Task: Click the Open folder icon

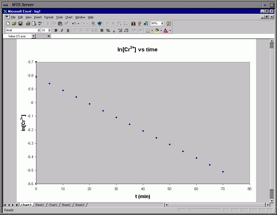Action: point(14,24)
